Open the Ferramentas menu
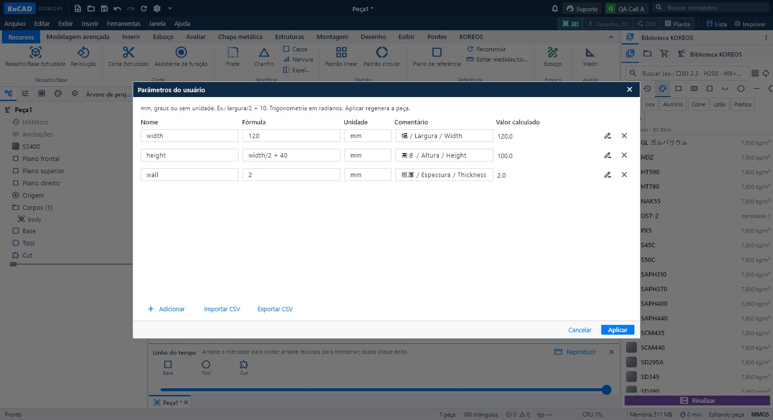 point(123,23)
